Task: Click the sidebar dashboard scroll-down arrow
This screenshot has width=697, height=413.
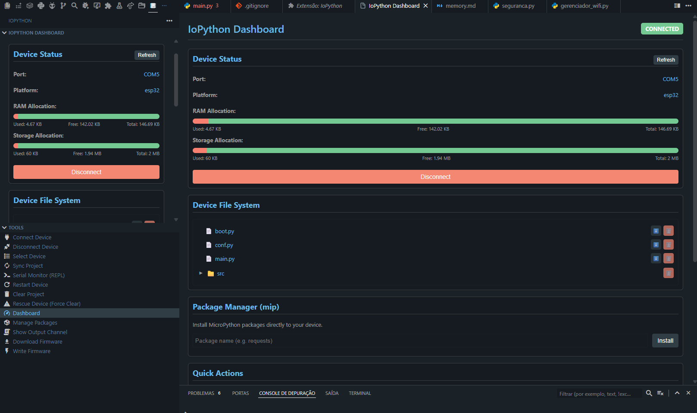Action: point(176,219)
